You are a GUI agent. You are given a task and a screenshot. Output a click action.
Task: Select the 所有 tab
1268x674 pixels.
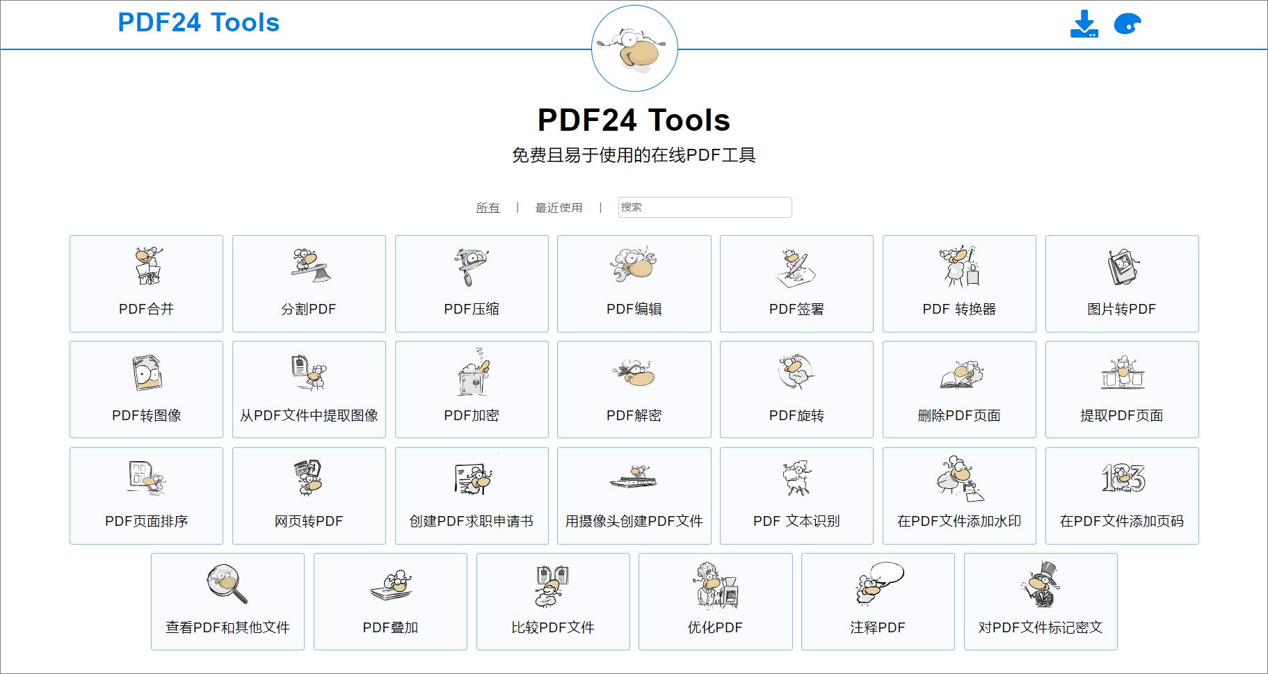[x=489, y=207]
